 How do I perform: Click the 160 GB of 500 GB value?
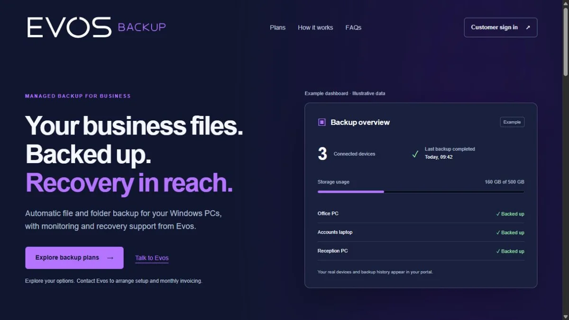tap(505, 182)
